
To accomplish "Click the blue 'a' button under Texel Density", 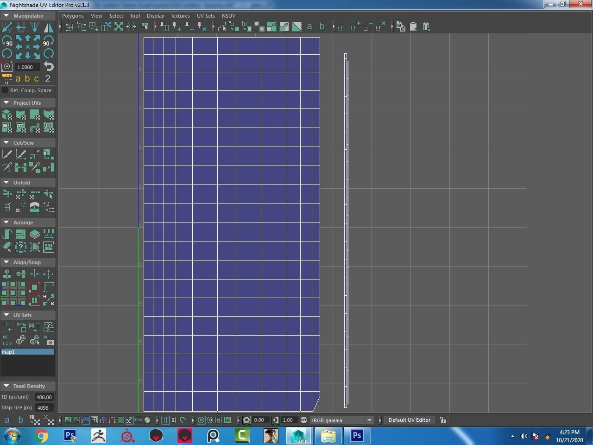I will pyautogui.click(x=7, y=420).
